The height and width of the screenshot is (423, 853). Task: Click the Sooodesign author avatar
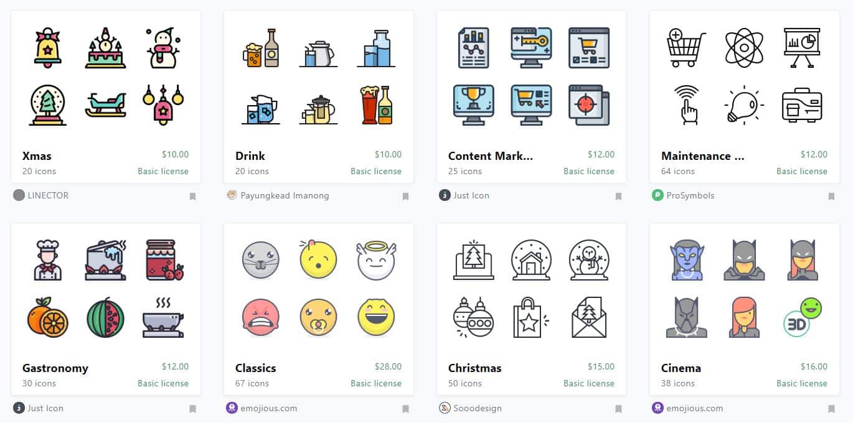tap(445, 408)
